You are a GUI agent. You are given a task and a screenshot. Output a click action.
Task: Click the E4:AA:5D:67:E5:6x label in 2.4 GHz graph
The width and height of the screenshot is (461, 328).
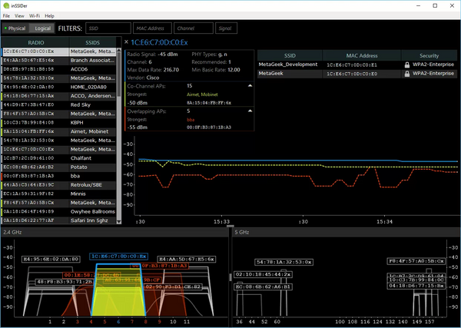[x=187, y=259]
